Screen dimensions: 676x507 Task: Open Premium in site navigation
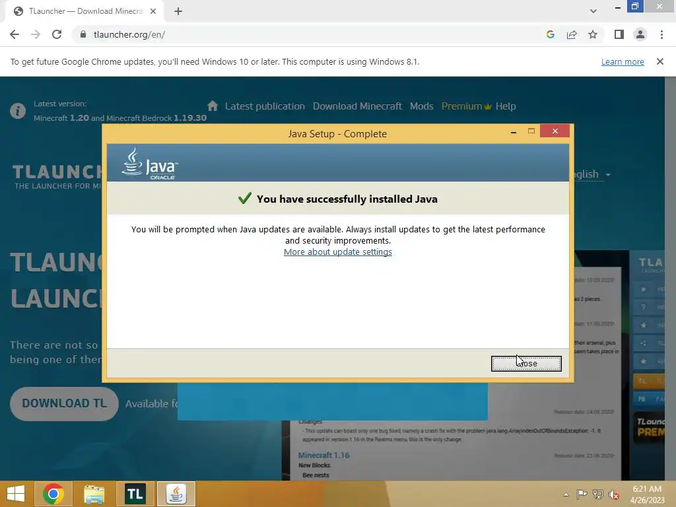click(467, 106)
